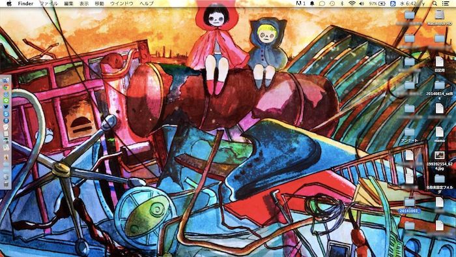Click the 水 6:42 clock
The image size is (456, 257).
point(408,3)
